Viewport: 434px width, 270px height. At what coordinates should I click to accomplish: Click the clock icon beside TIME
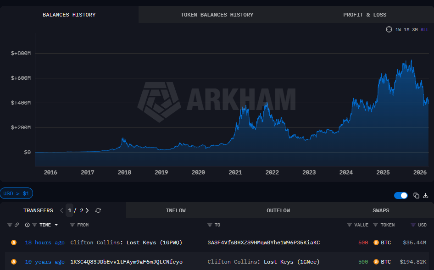tap(27, 225)
